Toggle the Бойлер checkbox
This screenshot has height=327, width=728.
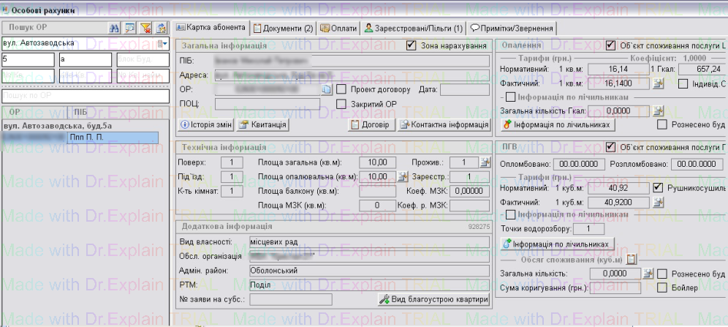click(661, 287)
